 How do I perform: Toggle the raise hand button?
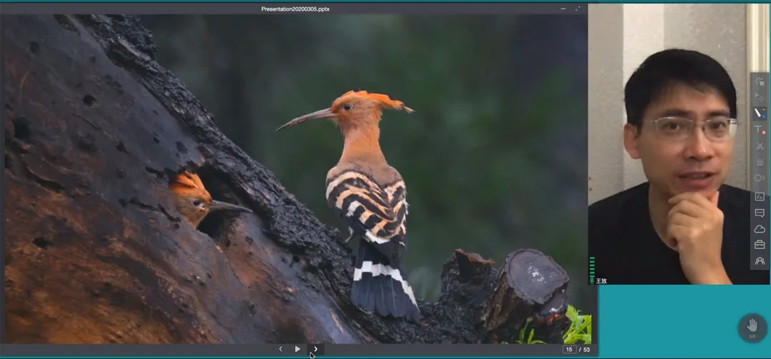(x=752, y=327)
